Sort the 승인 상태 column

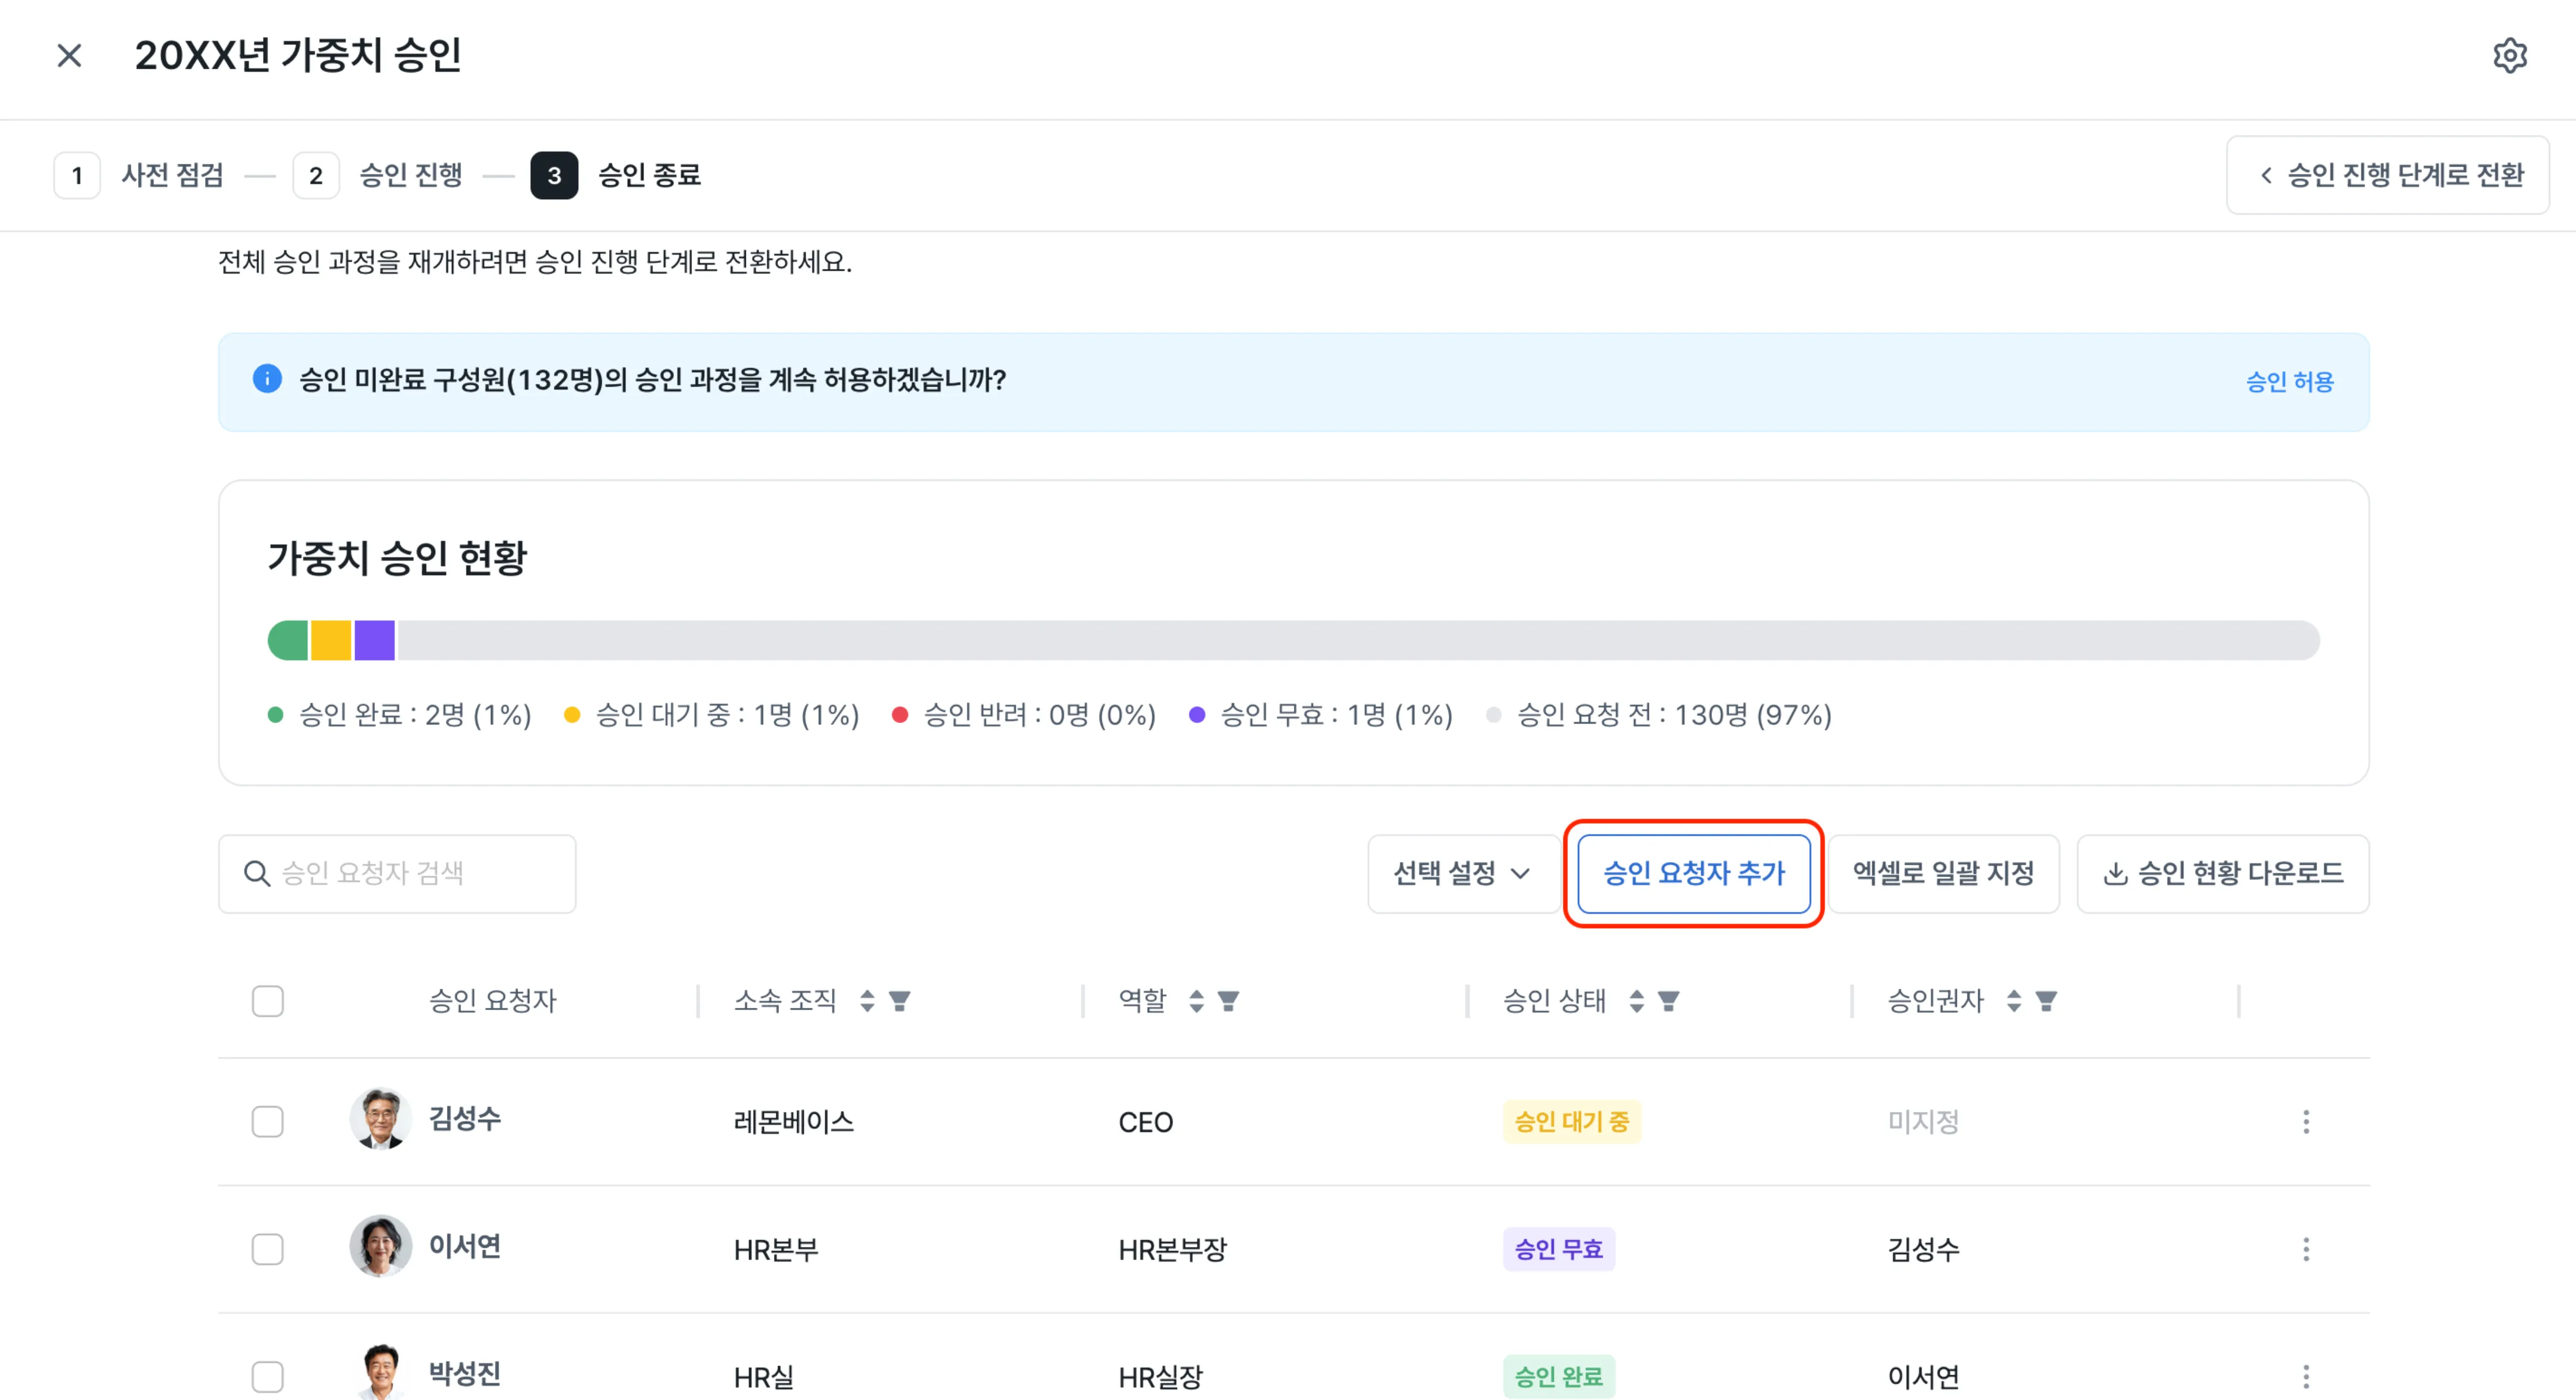point(1636,1001)
